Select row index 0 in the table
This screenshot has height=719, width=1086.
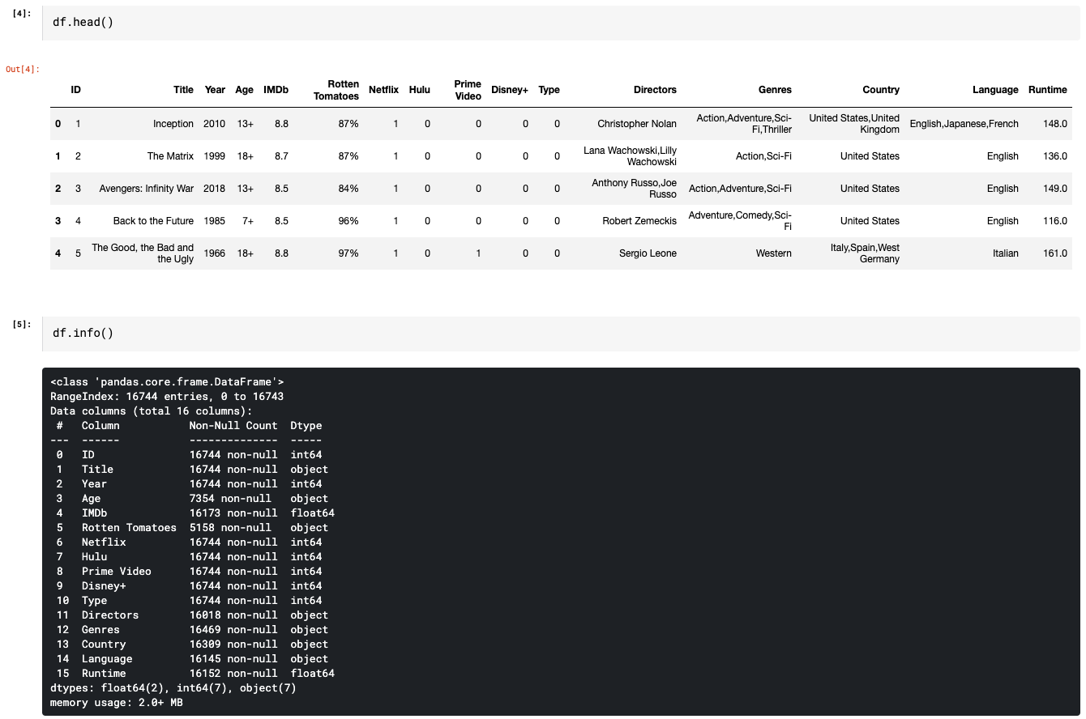coord(58,123)
